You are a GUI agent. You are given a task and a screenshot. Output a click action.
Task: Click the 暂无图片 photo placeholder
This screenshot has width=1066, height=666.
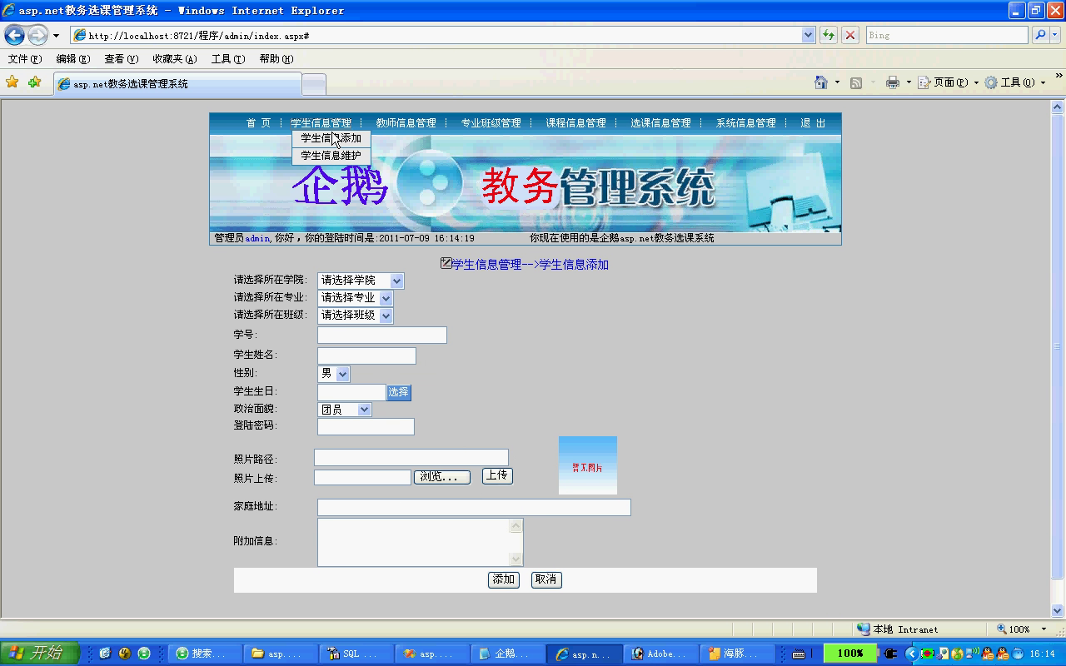(x=587, y=465)
